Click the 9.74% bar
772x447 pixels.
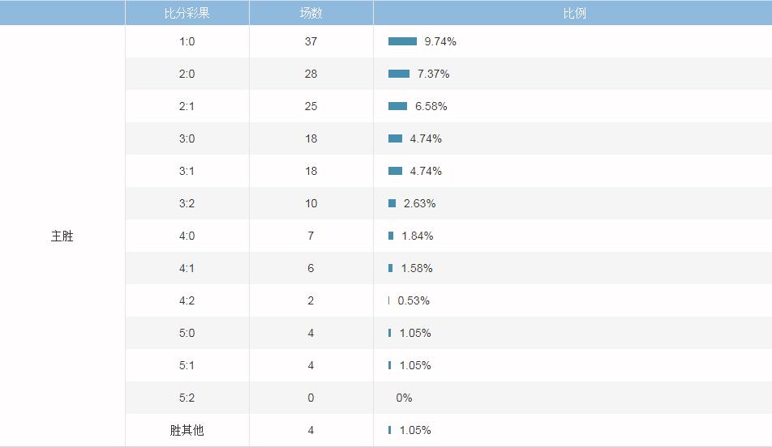402,41
